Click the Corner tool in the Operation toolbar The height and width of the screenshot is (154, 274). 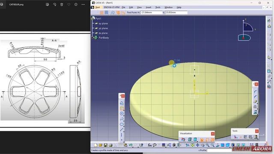[x=255, y=92]
